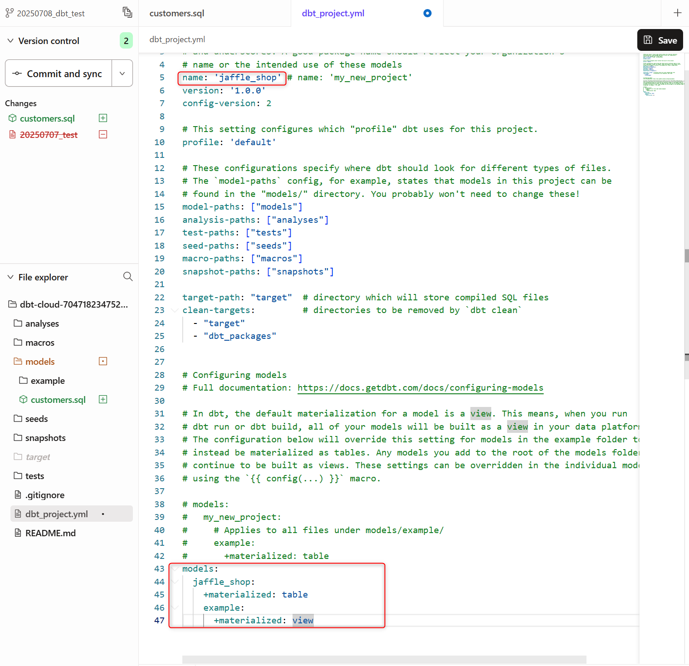This screenshot has height=666, width=689.
Task: Fold the models block at line 43
Action: click(x=175, y=569)
